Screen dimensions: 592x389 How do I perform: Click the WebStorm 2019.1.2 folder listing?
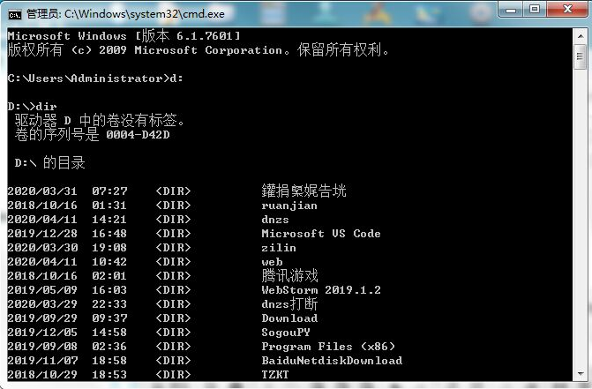pos(321,290)
